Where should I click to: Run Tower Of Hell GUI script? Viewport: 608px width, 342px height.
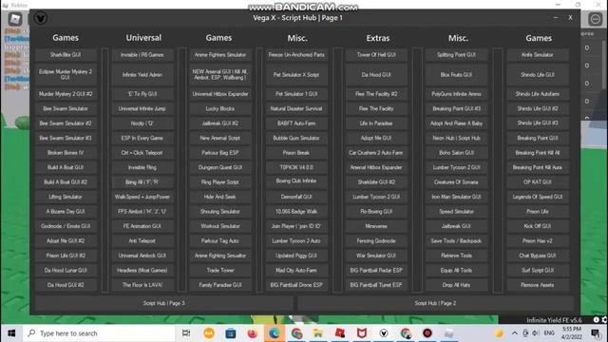point(376,55)
